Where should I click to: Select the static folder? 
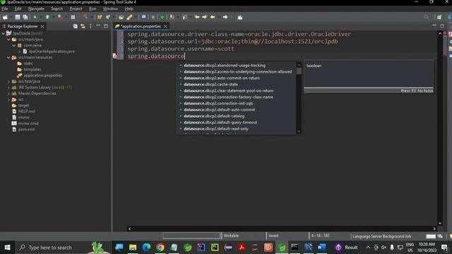pos(28,64)
